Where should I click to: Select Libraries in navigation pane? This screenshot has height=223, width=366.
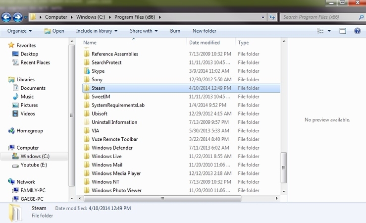pos(25,79)
